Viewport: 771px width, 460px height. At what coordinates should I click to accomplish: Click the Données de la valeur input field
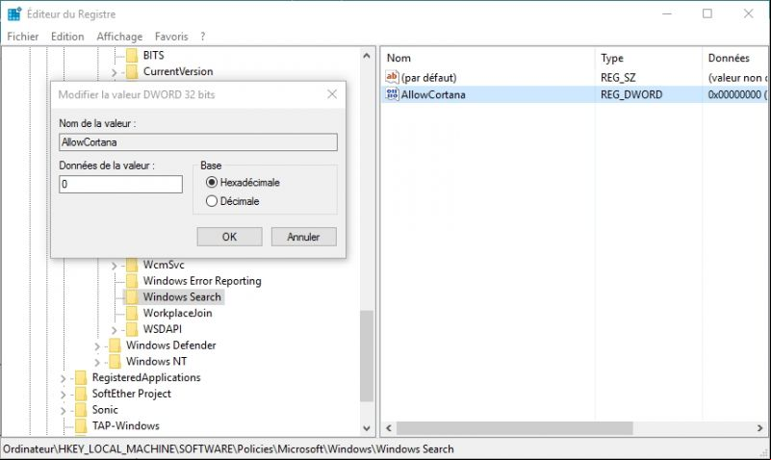pyautogui.click(x=120, y=185)
